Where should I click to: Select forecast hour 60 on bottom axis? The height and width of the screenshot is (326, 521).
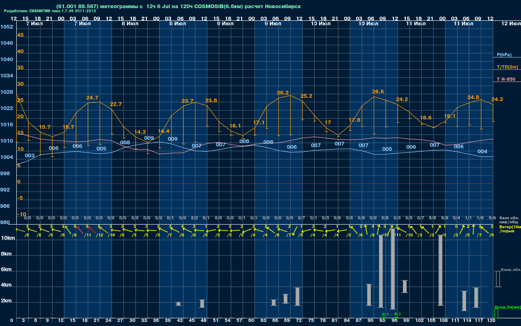tap(251, 321)
